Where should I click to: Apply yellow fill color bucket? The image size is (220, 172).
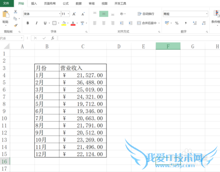(64, 23)
